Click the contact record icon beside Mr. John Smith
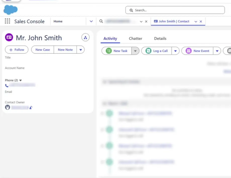Image resolution: width=231 pixels, height=178 pixels. coord(9,37)
